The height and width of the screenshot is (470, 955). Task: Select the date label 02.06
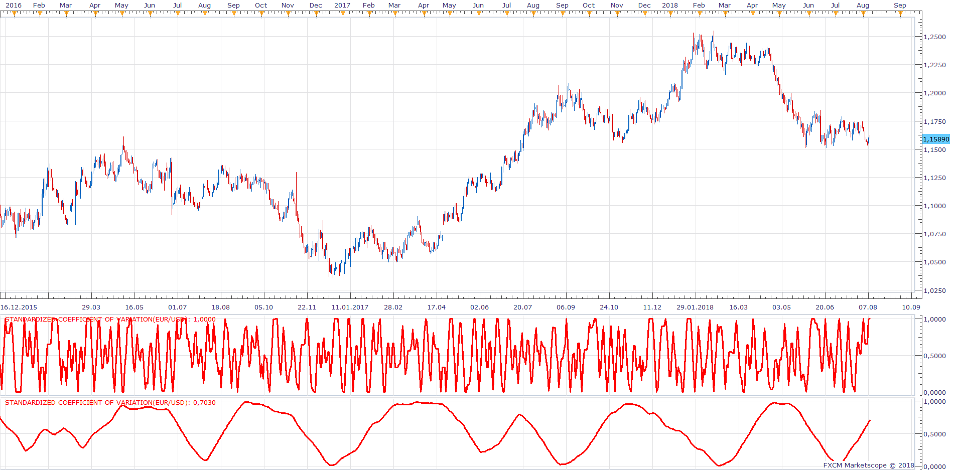tap(480, 307)
